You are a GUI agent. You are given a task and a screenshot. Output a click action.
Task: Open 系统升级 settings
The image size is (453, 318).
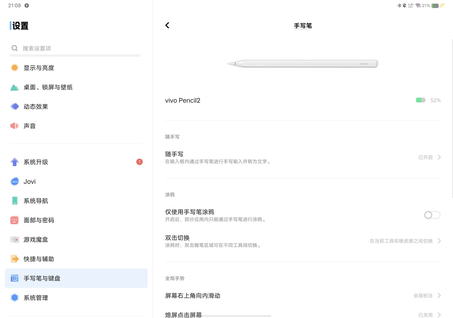click(76, 162)
